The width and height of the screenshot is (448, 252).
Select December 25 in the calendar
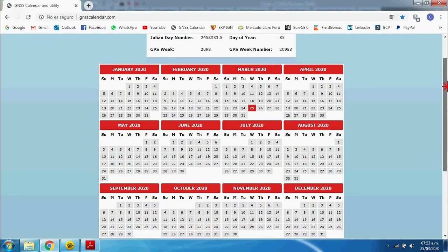click(x=330, y=227)
